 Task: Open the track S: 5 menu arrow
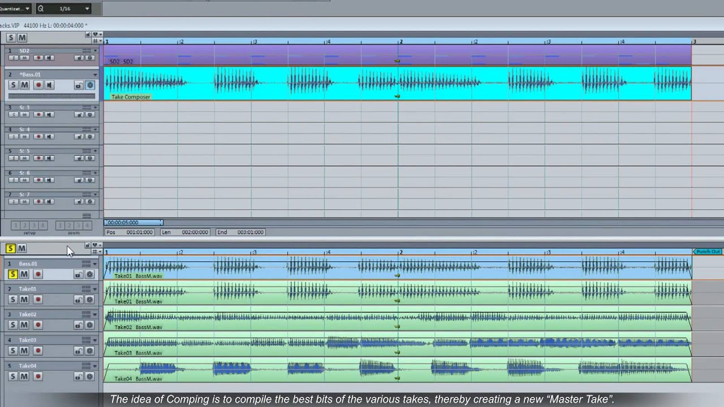tap(95, 151)
